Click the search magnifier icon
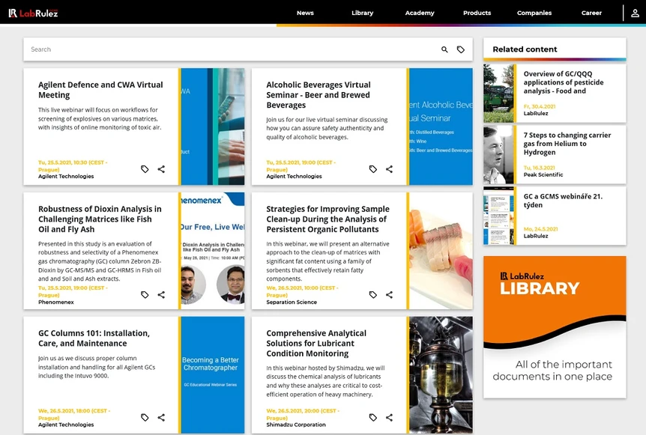Screen dimensions: 646x435 (x=444, y=49)
